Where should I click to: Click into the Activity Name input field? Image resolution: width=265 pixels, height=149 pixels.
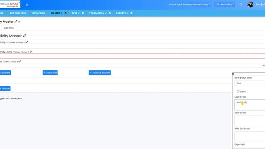point(132,56)
